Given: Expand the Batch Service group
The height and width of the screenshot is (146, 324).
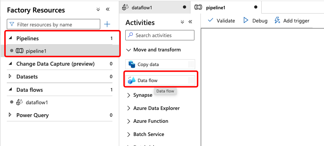Looking at the screenshot, I should pyautogui.click(x=129, y=135).
